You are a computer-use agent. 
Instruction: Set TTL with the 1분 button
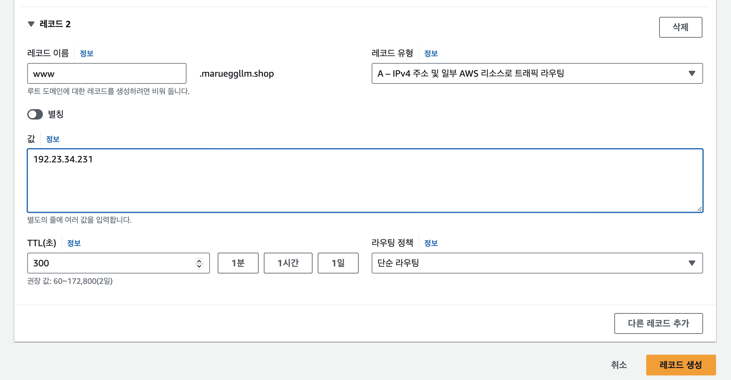tap(238, 263)
